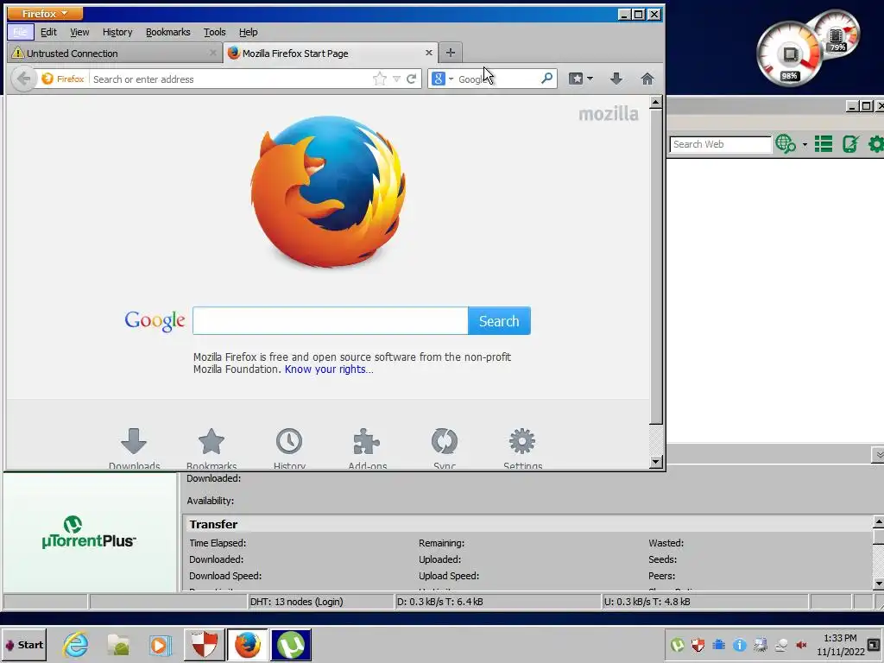Open the Edit menu
The width and height of the screenshot is (884, 663).
click(48, 32)
